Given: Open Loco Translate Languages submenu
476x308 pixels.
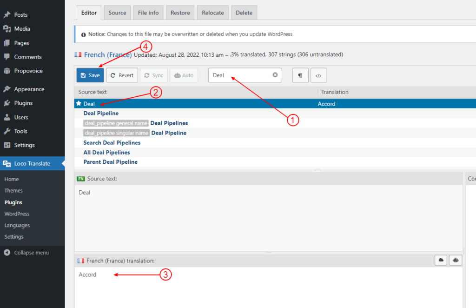Looking at the screenshot, I should tap(17, 225).
